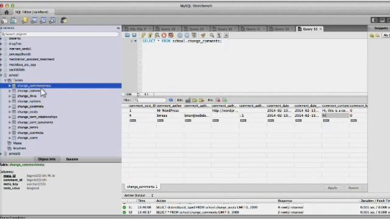The image size is (390, 219).
Task: Save the script to file icon
Action: pos(134,35)
